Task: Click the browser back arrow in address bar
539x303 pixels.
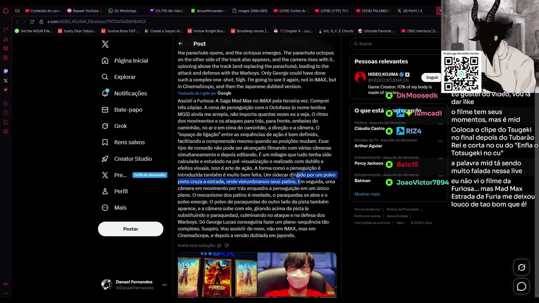Action: 17,21
